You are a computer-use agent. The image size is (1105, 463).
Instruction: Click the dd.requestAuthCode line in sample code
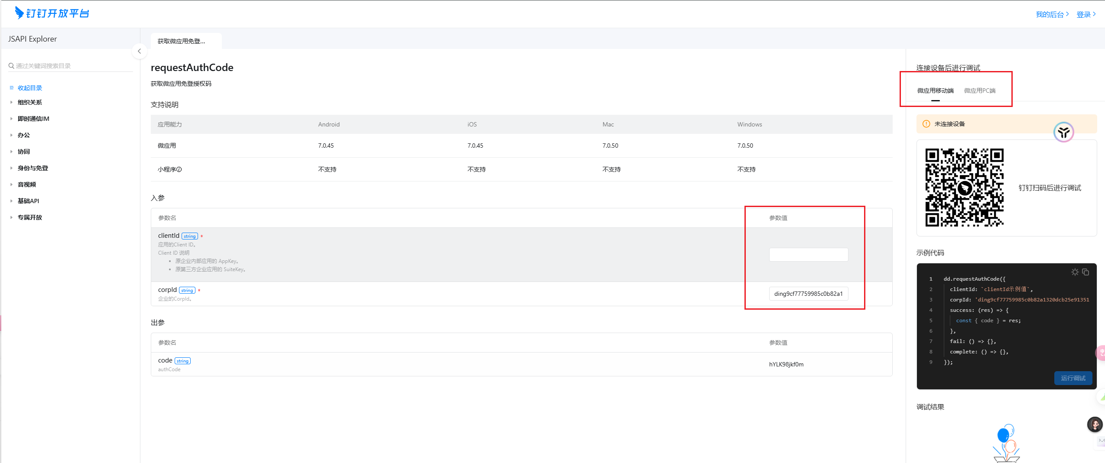[x=974, y=279]
